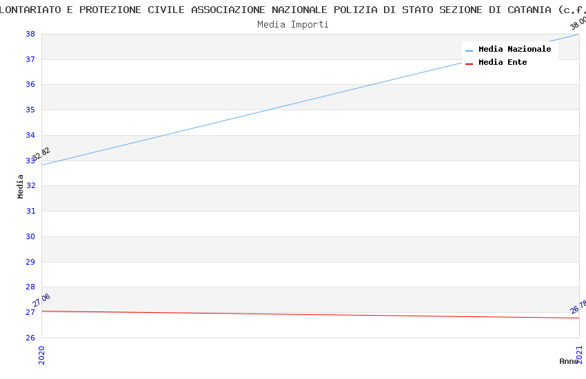Click the y-axis tick label 38

point(30,34)
